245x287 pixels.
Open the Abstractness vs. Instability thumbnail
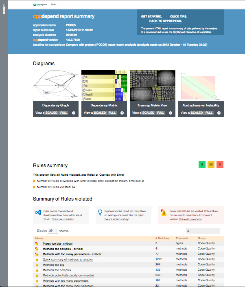pos(201,86)
